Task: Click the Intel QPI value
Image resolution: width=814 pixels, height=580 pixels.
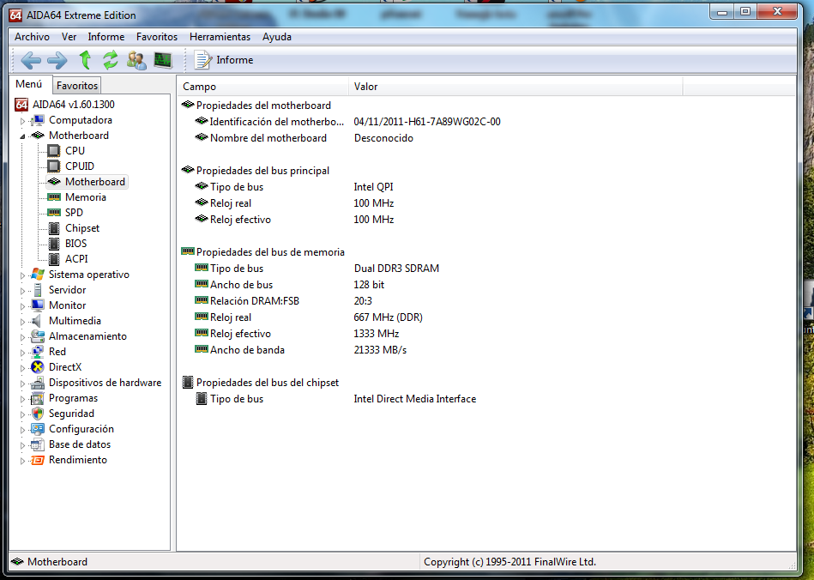Action: (x=374, y=187)
